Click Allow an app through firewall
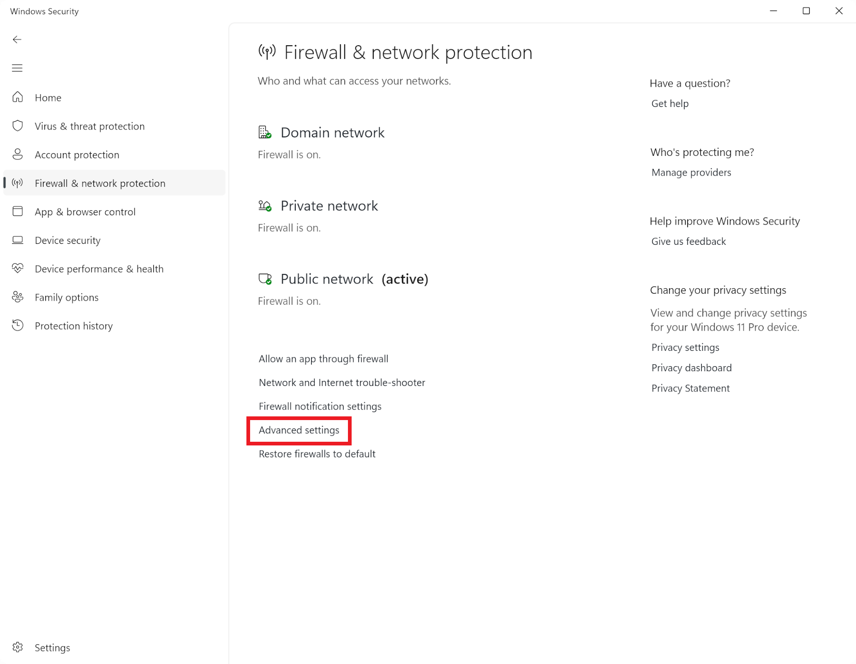Viewport: 856px width, 664px height. (323, 359)
